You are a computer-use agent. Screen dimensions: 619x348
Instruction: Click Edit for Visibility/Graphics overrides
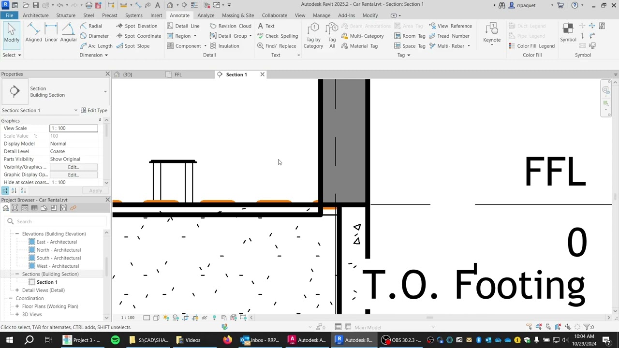(74, 167)
